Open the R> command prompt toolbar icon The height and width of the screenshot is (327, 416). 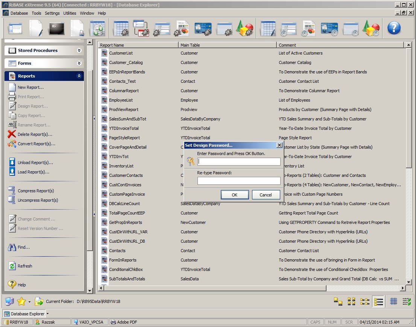click(x=57, y=28)
